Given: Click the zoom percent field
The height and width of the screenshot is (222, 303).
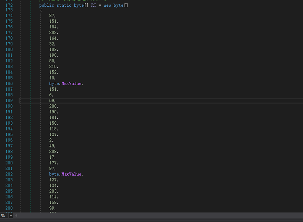Looking at the screenshot, I should (x=4, y=216).
